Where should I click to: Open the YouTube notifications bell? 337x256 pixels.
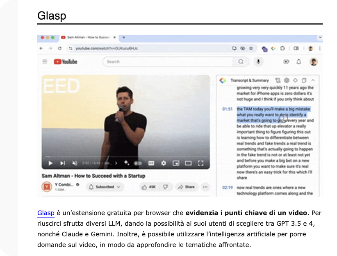click(299, 61)
